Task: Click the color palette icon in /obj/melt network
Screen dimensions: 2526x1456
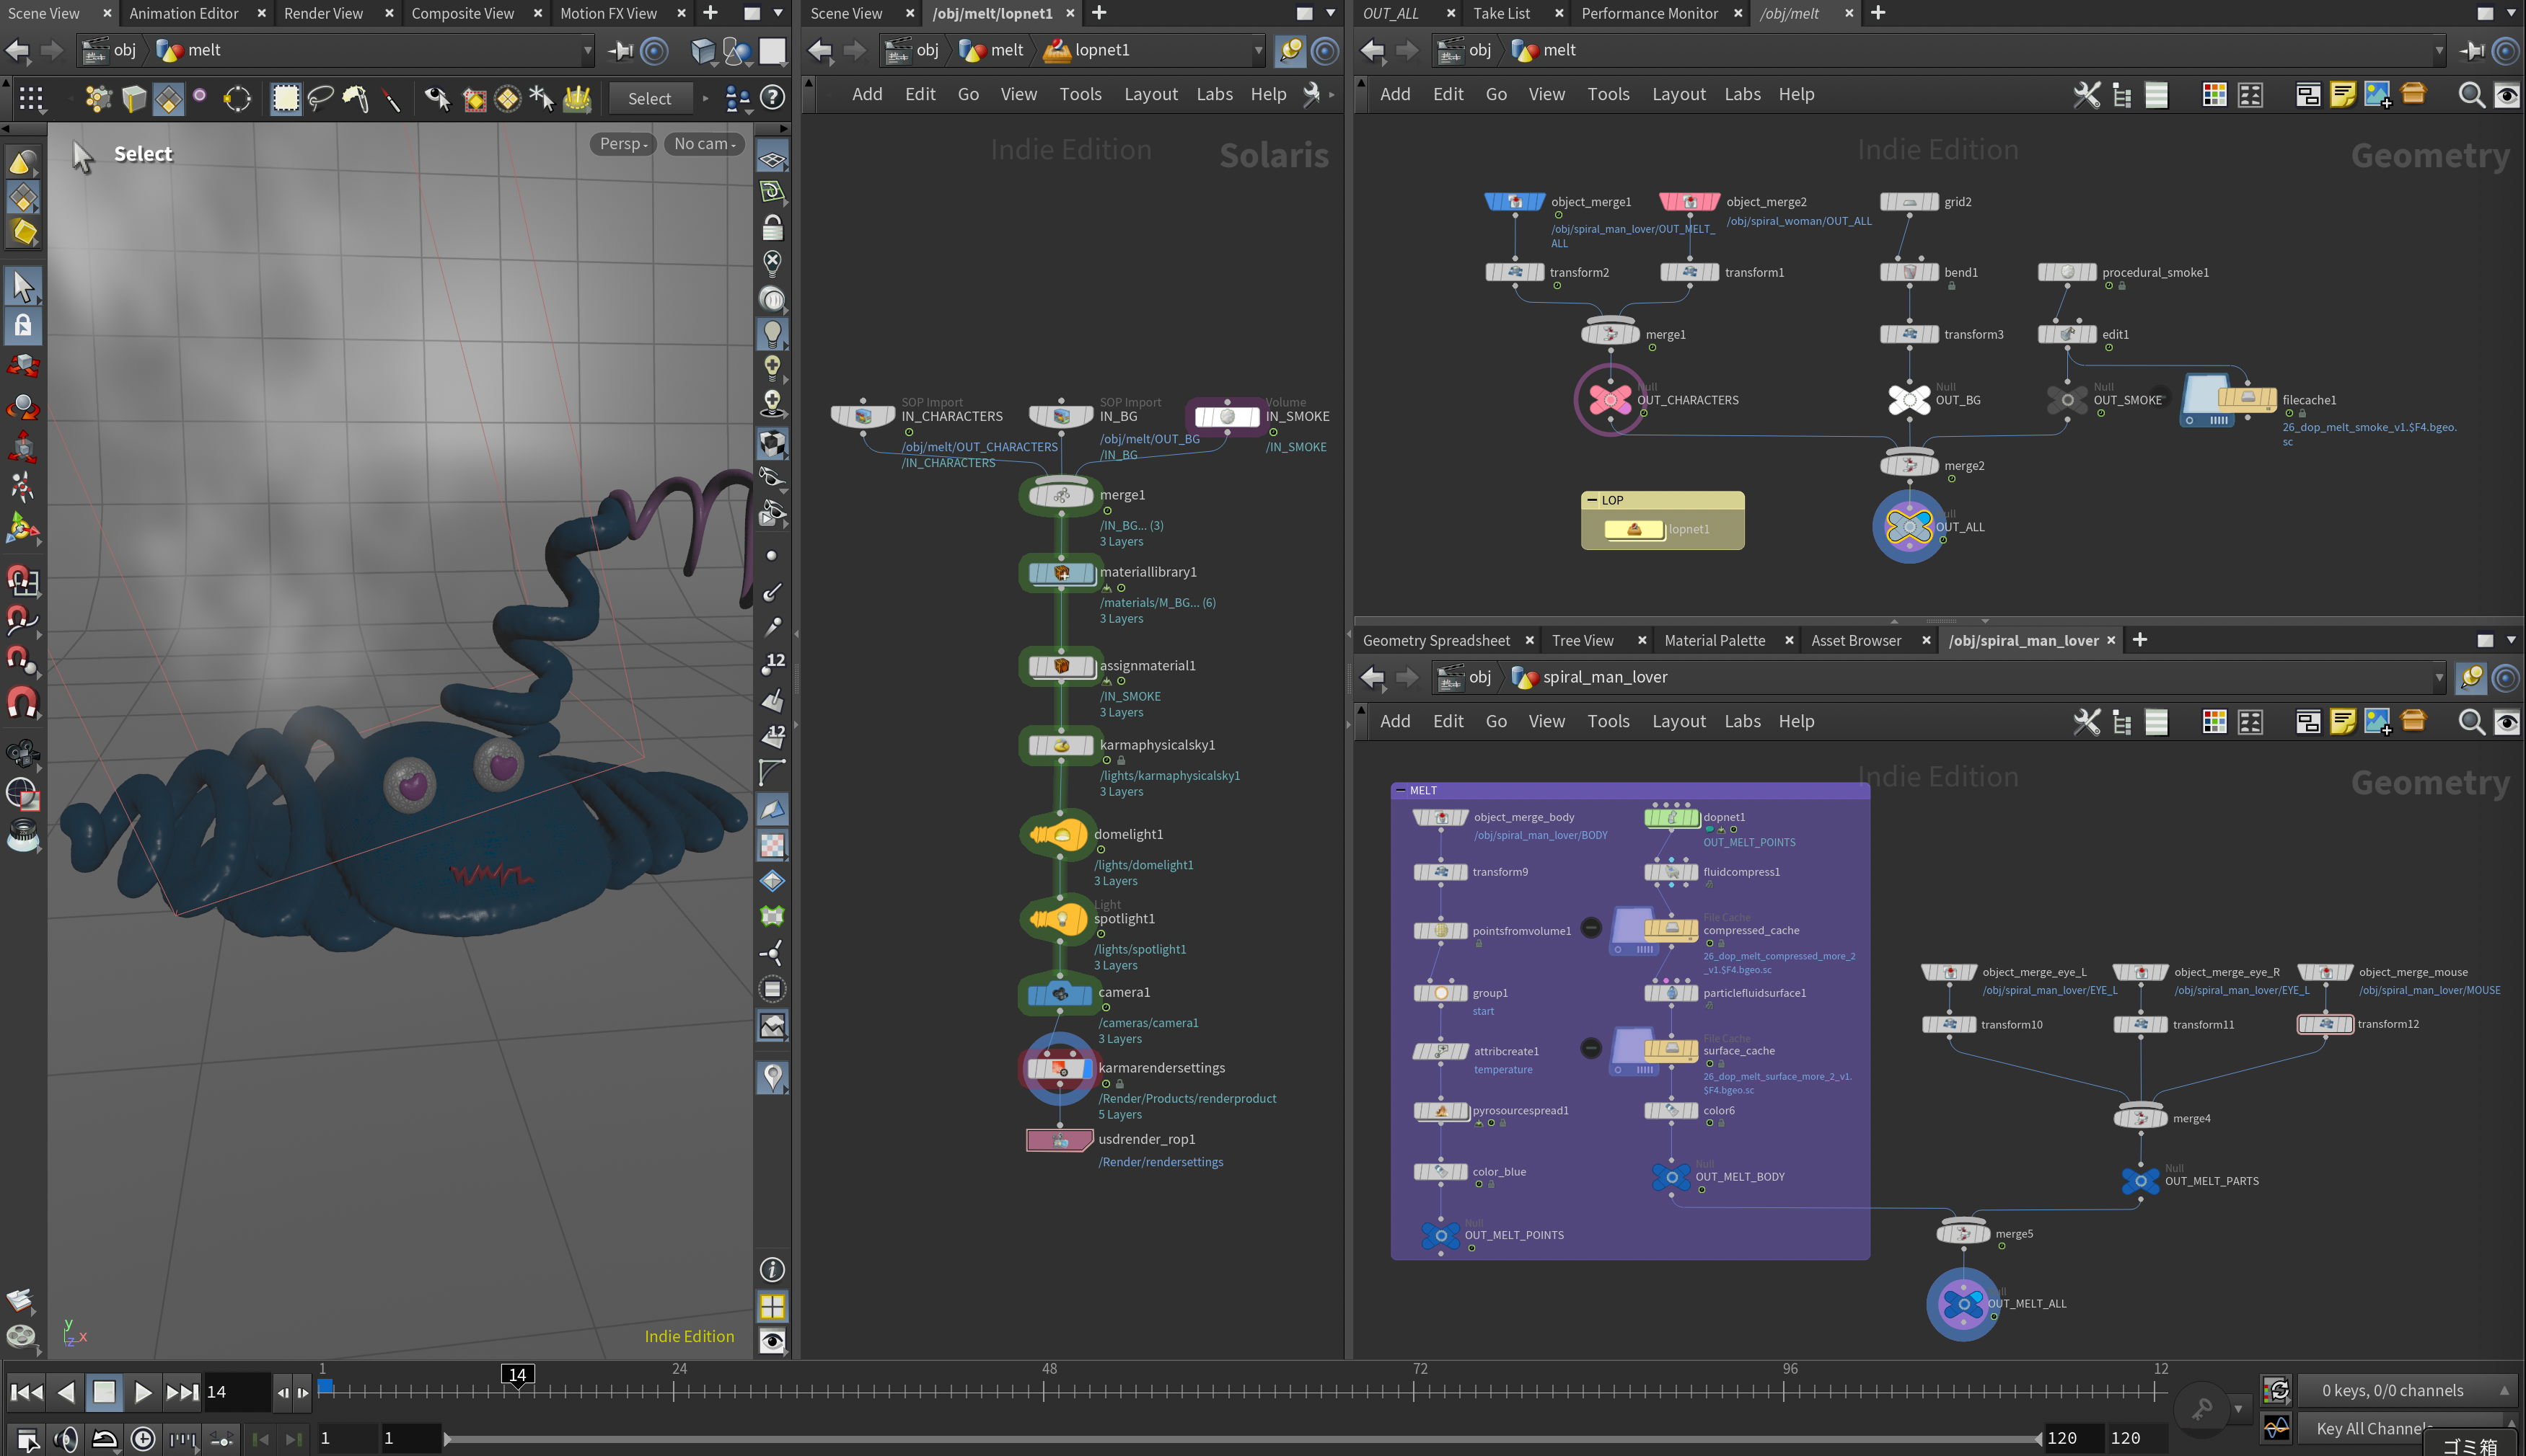Action: coord(2214,95)
